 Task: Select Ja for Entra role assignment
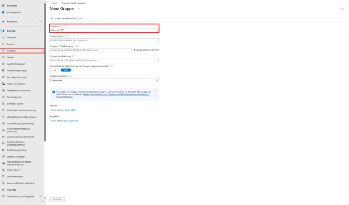pos(55,70)
